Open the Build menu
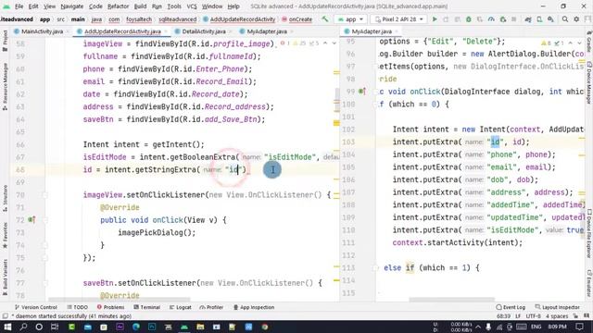 click(x=140, y=6)
